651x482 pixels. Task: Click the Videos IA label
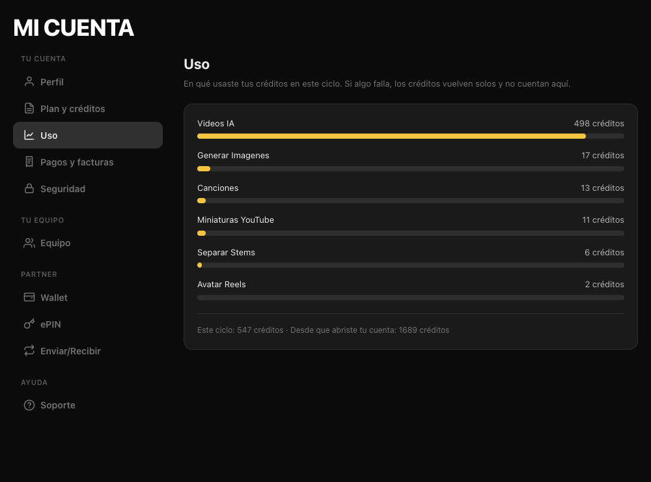point(216,123)
